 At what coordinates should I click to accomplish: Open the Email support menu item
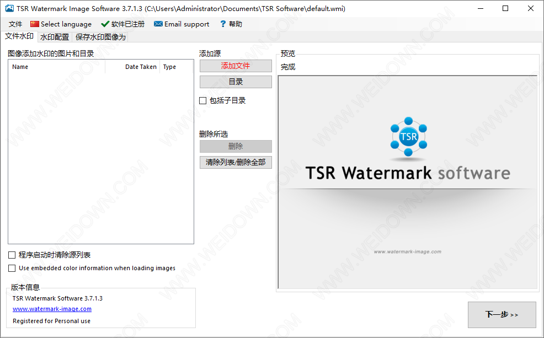(x=182, y=24)
